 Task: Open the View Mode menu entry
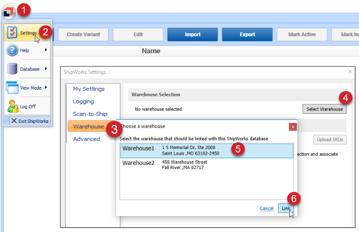tap(27, 88)
